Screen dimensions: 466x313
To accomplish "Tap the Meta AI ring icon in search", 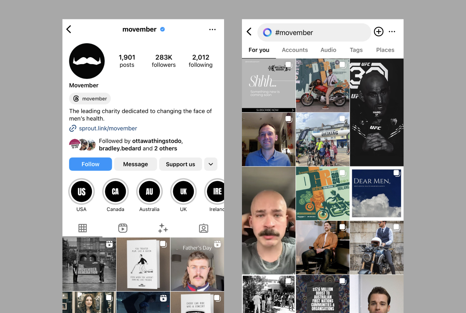I will tap(267, 32).
